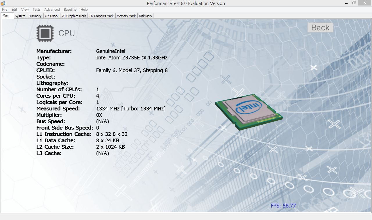The width and height of the screenshot is (372, 220).
Task: Click the PerformanceTest app icon in title bar
Action: 3,3
